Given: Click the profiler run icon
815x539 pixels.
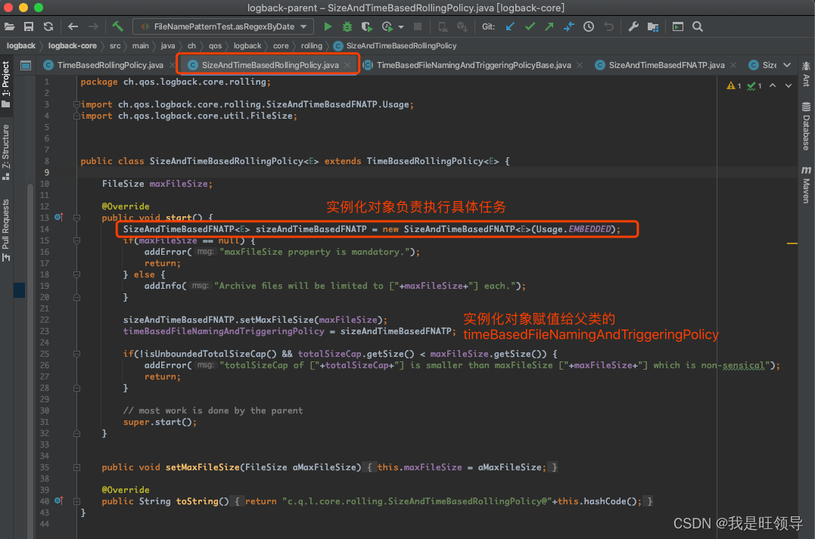Looking at the screenshot, I should point(387,26).
